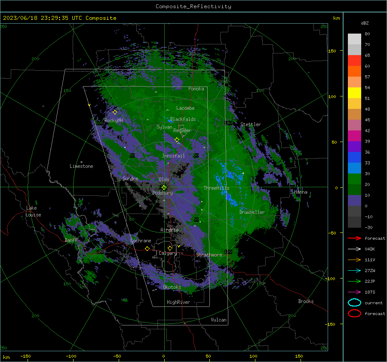The image size is (387, 362).
Task: Click the red forecast ellipse icon
Action: click(354, 313)
